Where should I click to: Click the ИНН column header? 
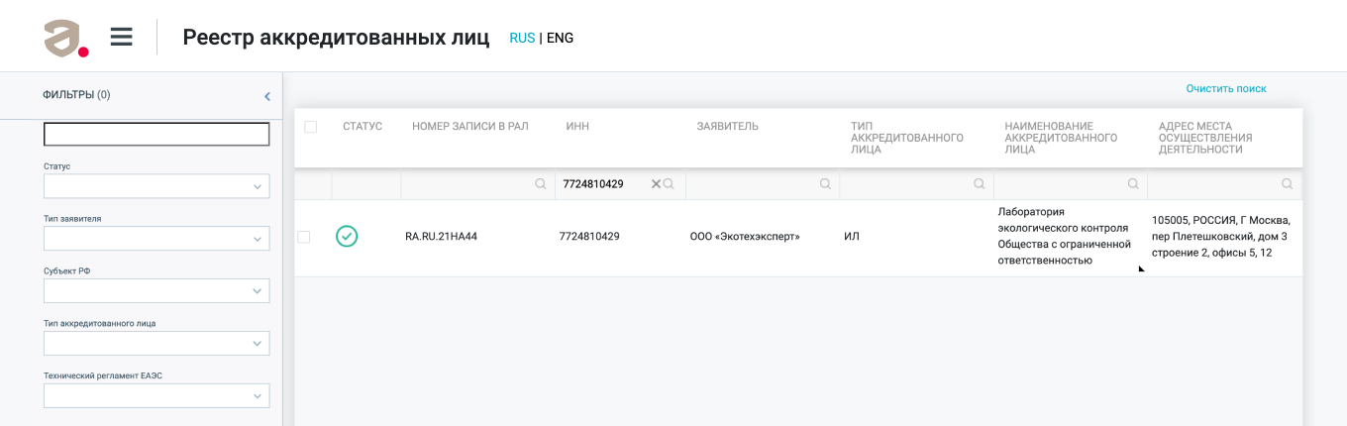[577, 127]
